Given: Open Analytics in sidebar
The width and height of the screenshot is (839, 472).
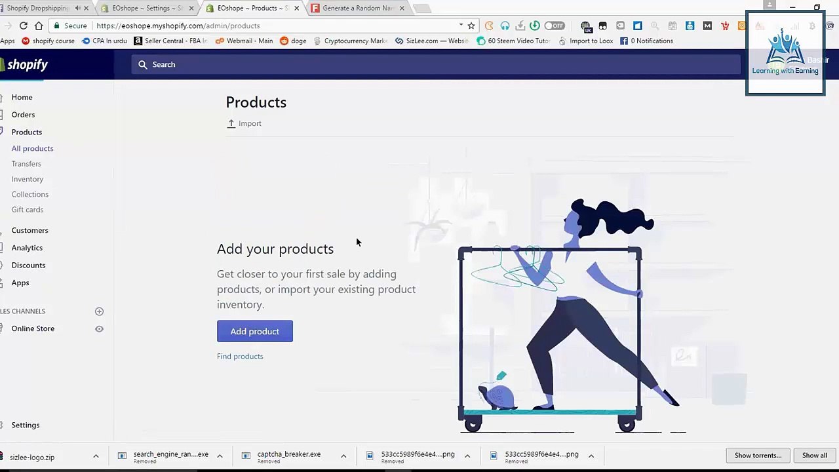Looking at the screenshot, I should tap(27, 248).
